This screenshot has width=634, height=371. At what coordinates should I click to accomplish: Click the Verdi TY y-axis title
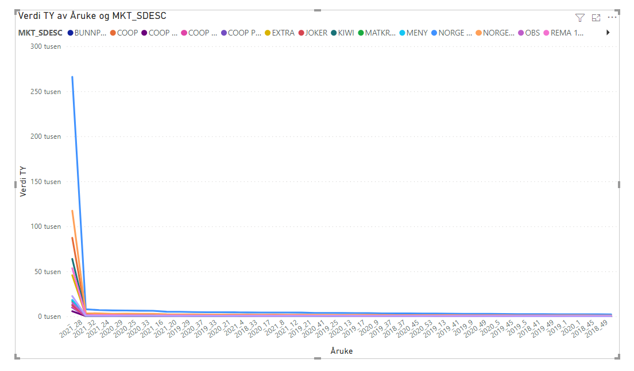23,181
